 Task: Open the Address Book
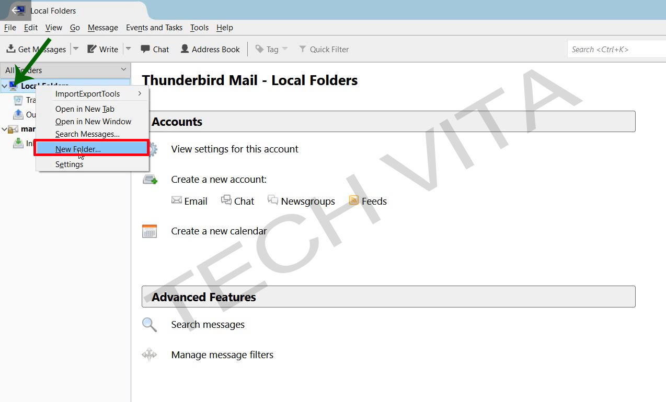[x=210, y=49]
